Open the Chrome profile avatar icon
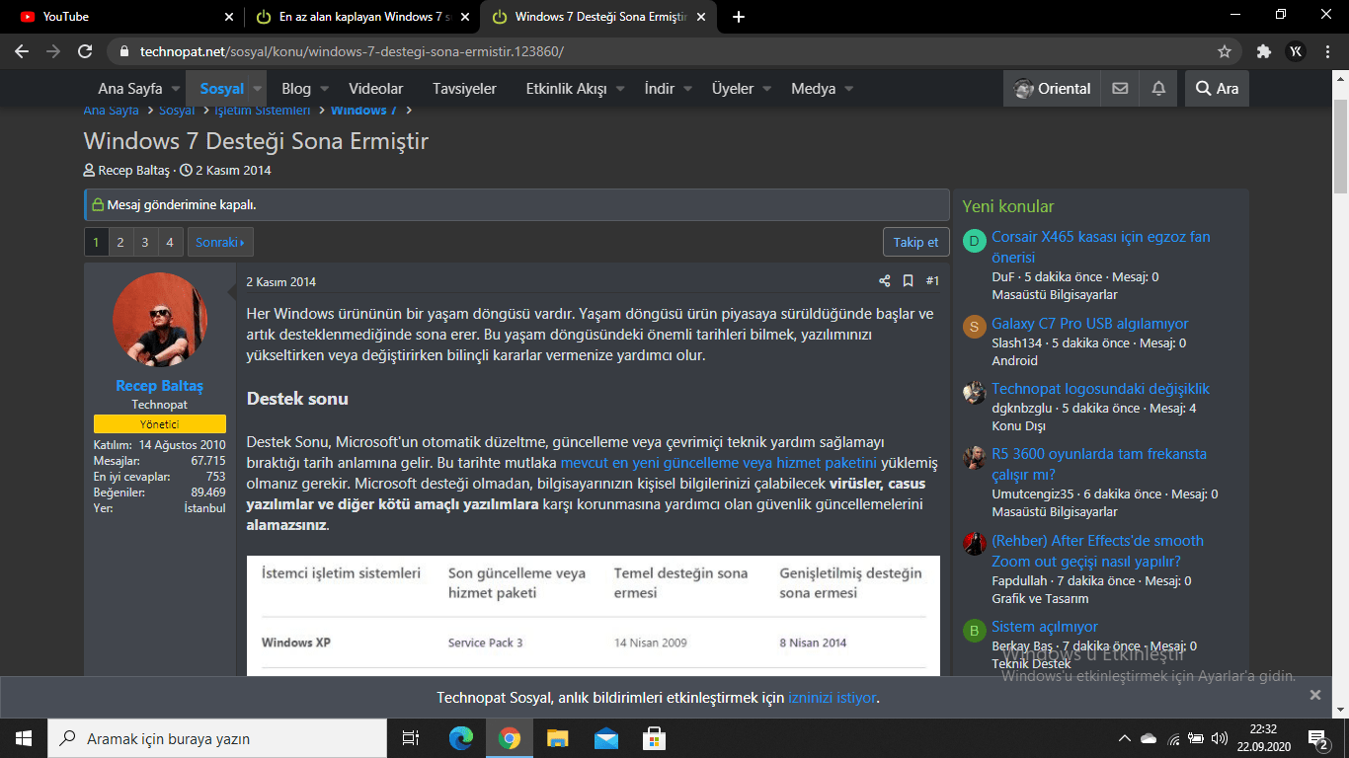Image resolution: width=1349 pixels, height=758 pixels. (1296, 51)
